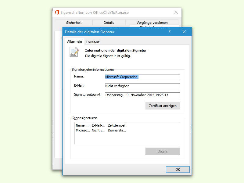Image resolution: width=244 pixels, height=183 pixels.
Task: Click the Signaturgeberinformationen group label
Action: (93, 70)
